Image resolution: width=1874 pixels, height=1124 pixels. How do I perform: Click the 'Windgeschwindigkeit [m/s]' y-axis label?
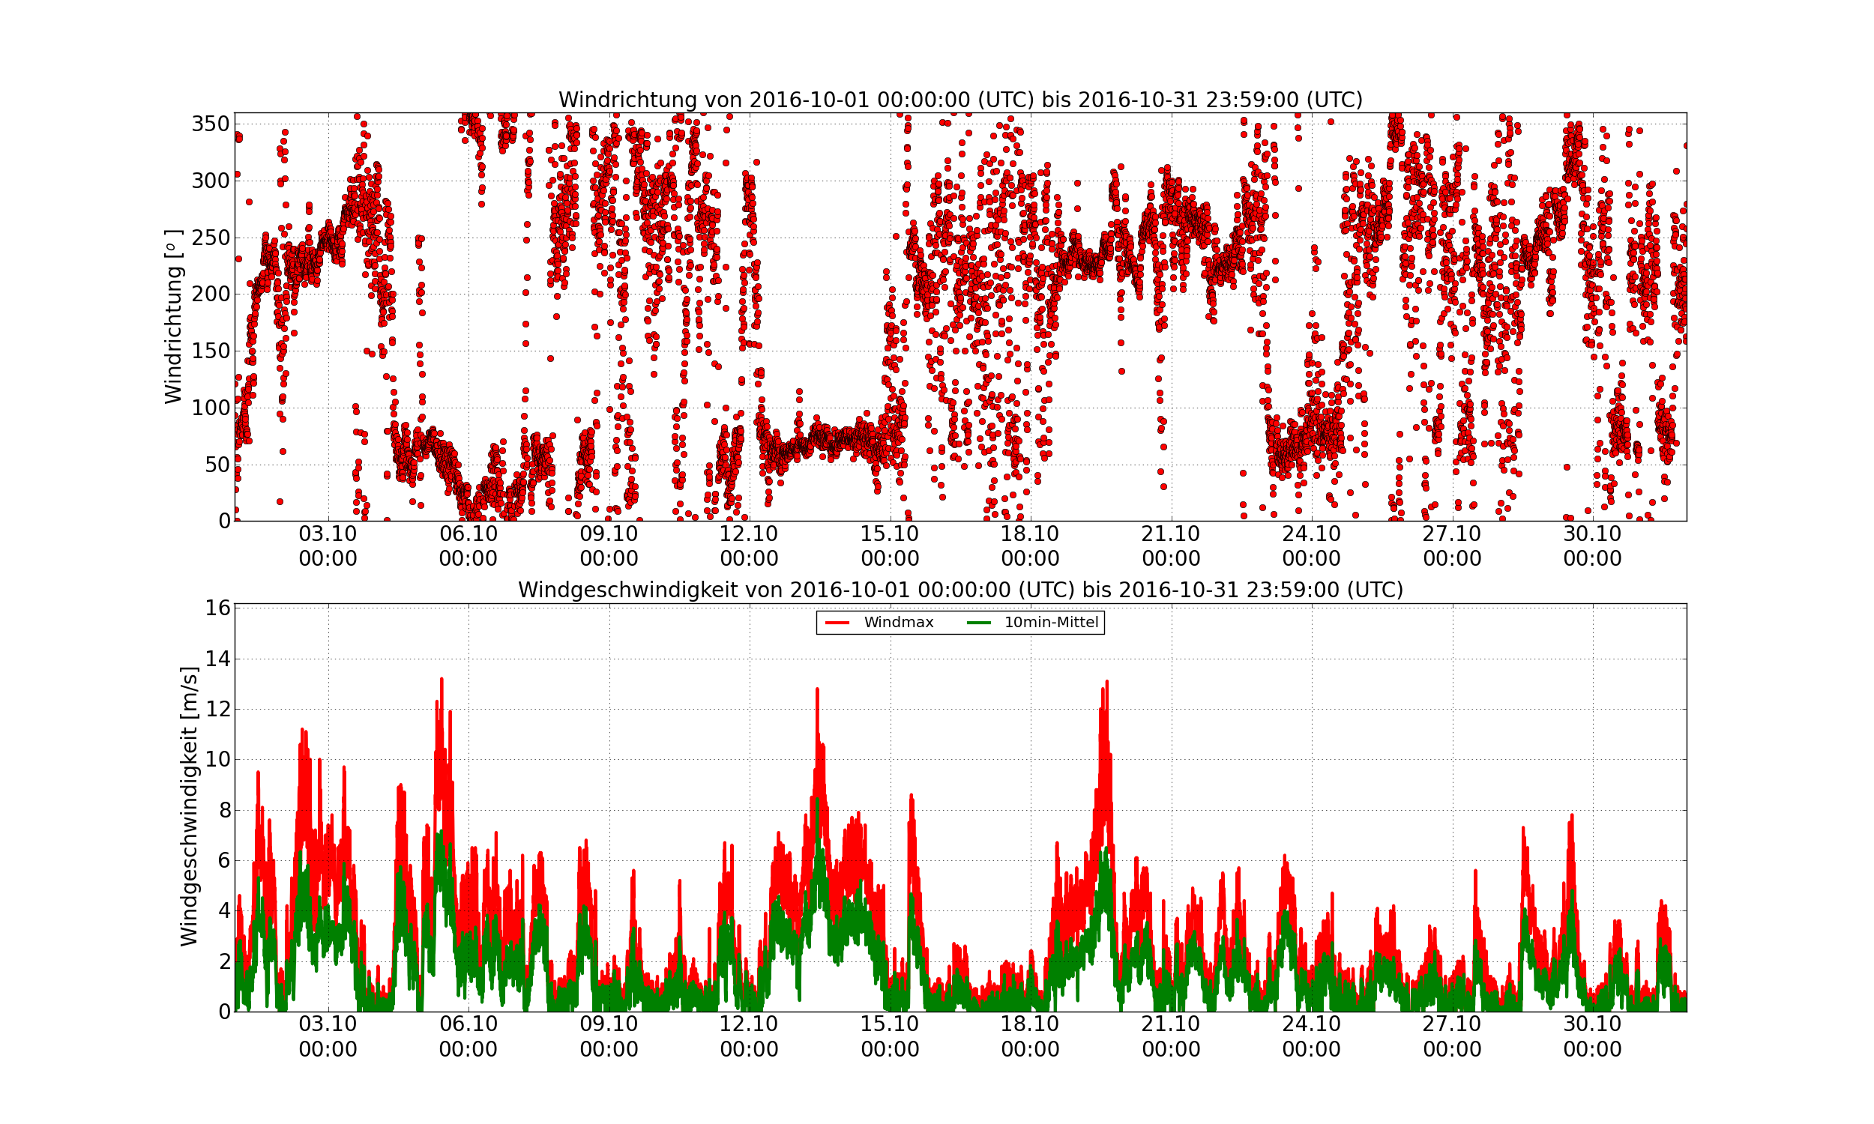point(189,806)
